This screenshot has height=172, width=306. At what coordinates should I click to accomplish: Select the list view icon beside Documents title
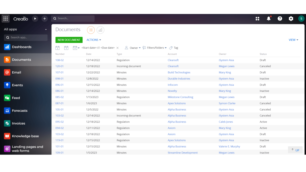click(91, 30)
